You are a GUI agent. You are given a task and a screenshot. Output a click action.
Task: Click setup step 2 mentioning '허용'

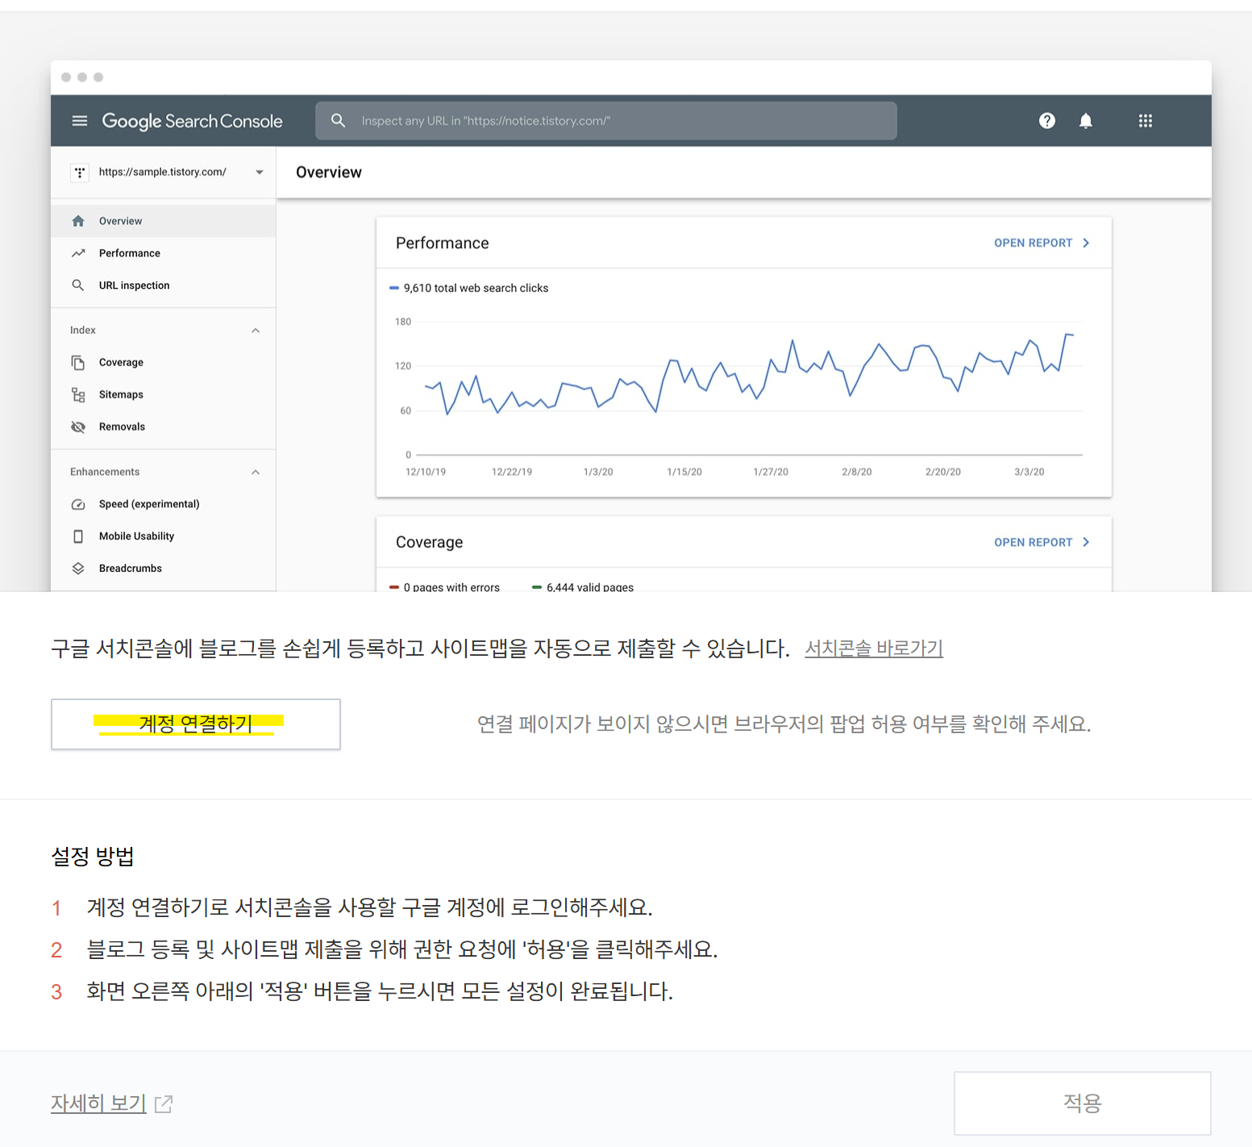click(x=401, y=949)
